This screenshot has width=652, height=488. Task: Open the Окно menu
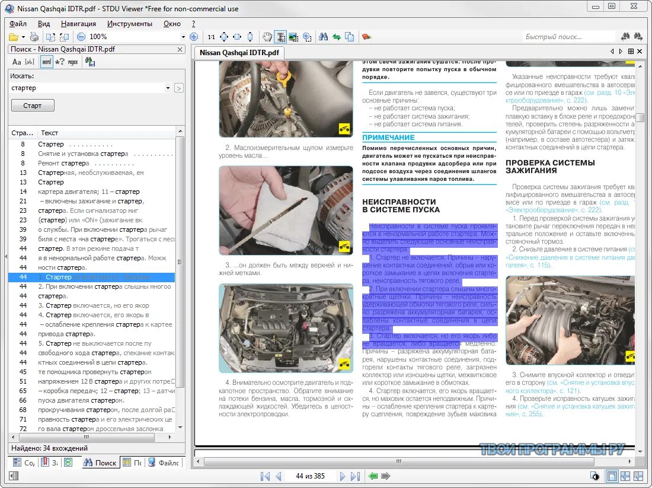172,24
